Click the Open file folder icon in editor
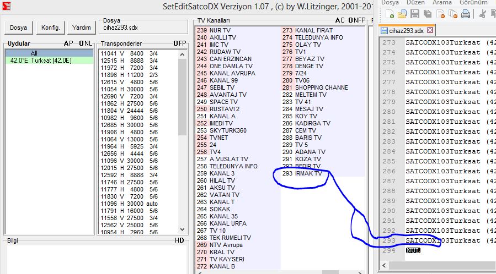496x274 pixels. click(x=402, y=14)
